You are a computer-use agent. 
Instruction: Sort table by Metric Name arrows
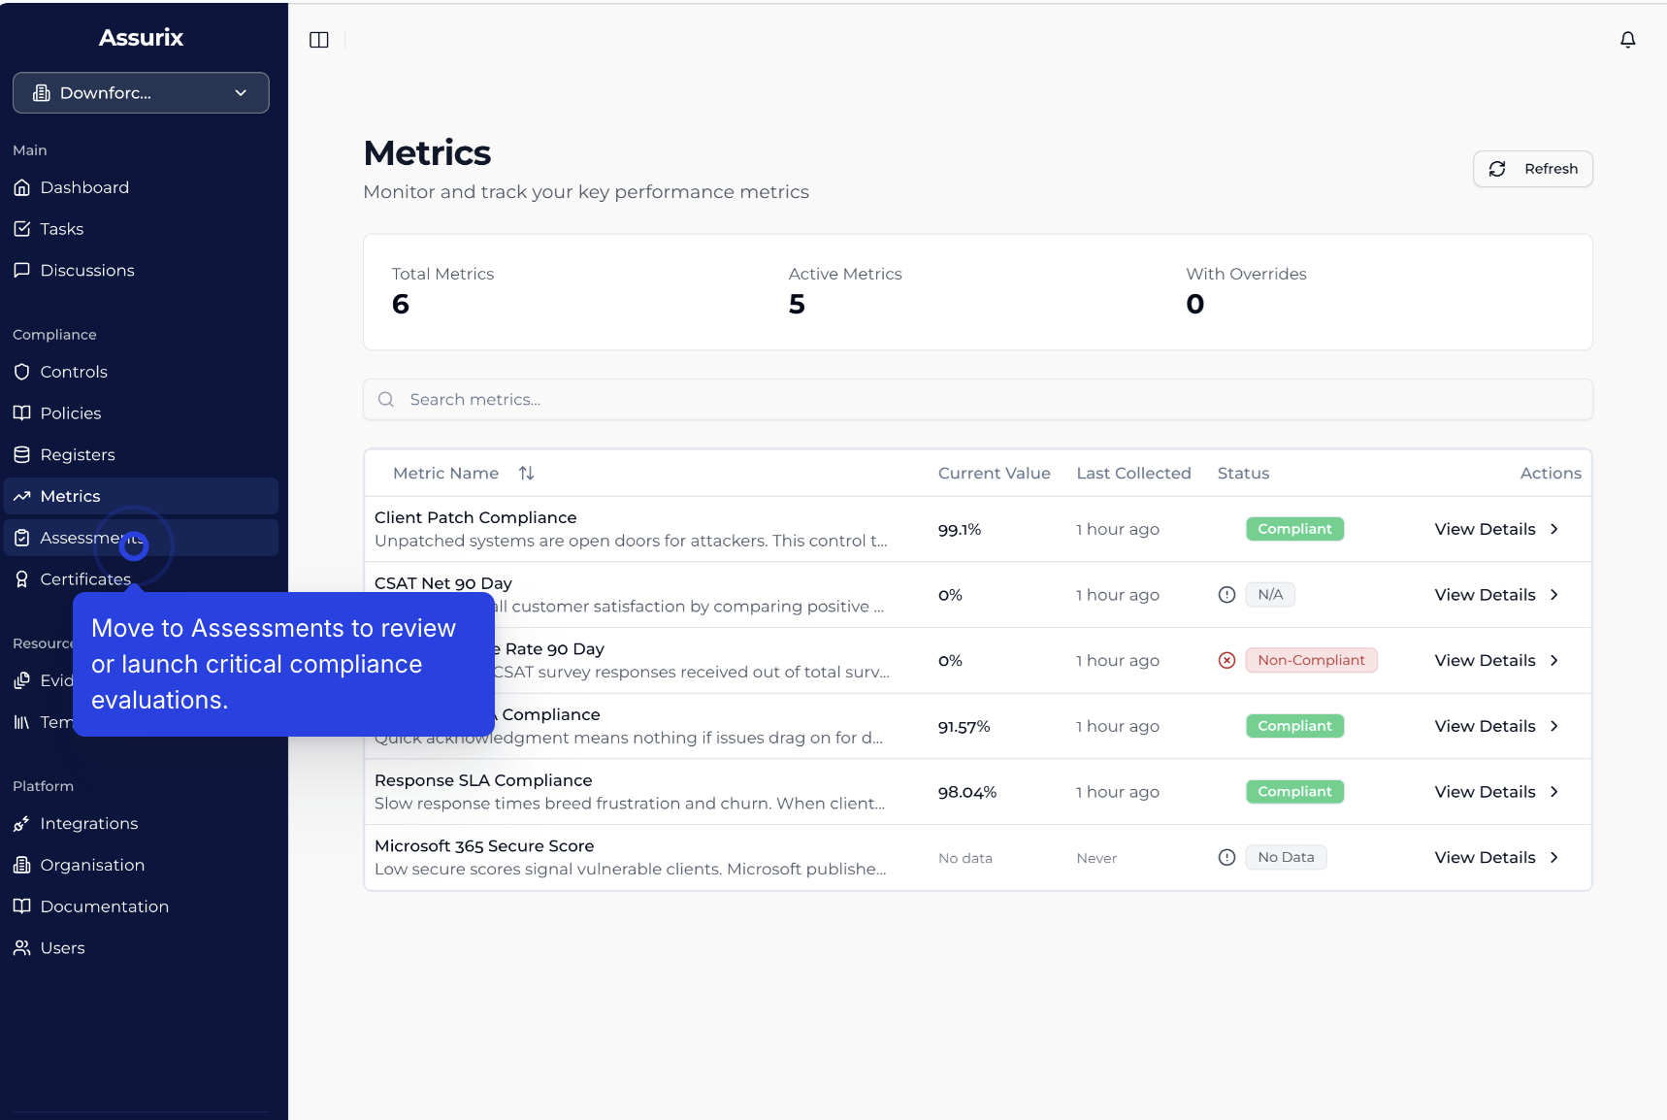coord(526,474)
